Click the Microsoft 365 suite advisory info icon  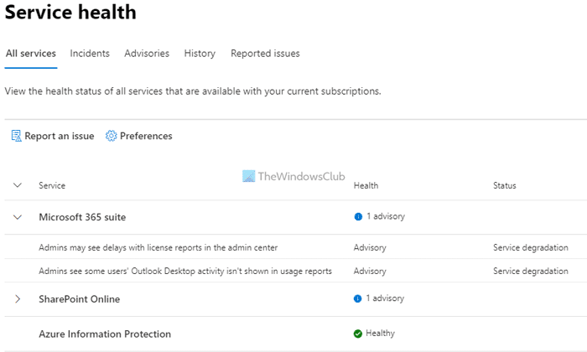pos(358,217)
